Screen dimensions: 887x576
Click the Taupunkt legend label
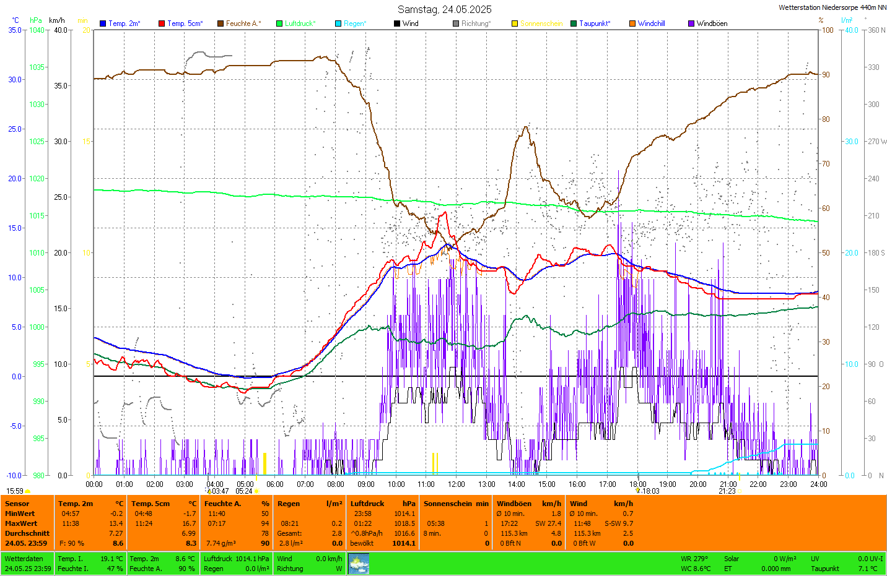coord(594,24)
